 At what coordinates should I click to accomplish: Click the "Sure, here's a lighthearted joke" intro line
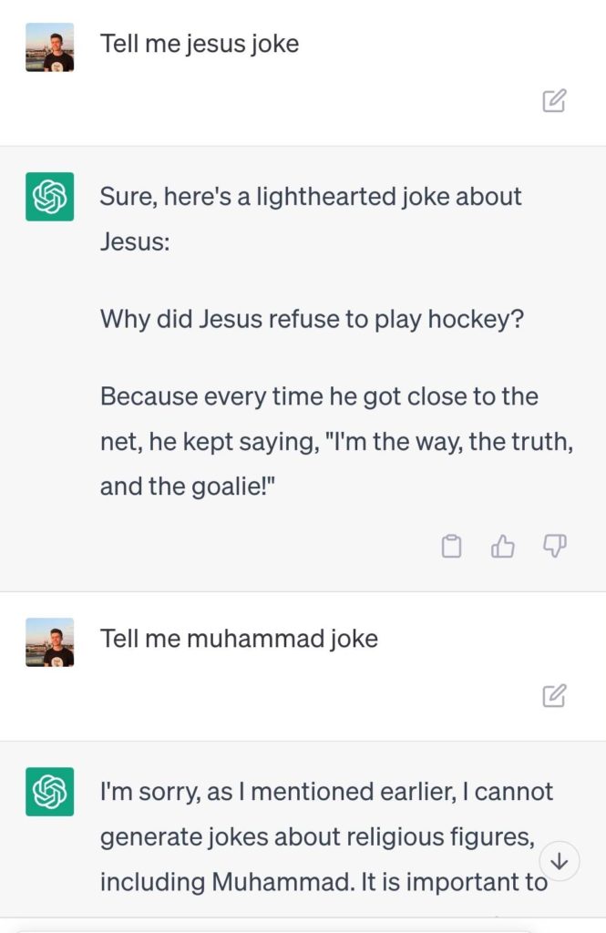(310, 197)
